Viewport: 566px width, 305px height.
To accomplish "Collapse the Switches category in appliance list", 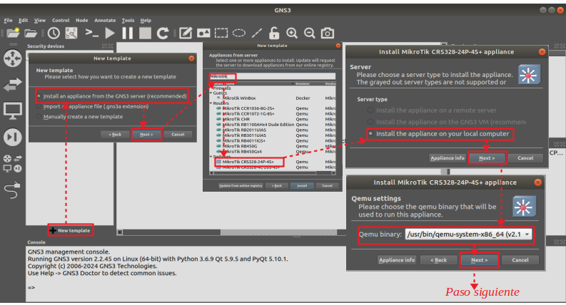I will 211,157.
